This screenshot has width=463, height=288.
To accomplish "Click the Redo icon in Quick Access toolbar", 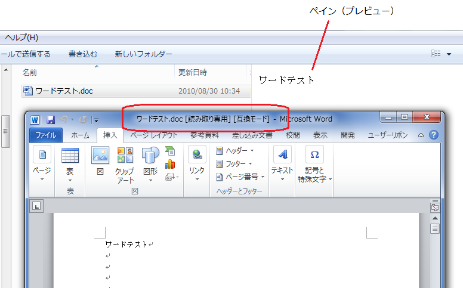I will tap(83, 119).
